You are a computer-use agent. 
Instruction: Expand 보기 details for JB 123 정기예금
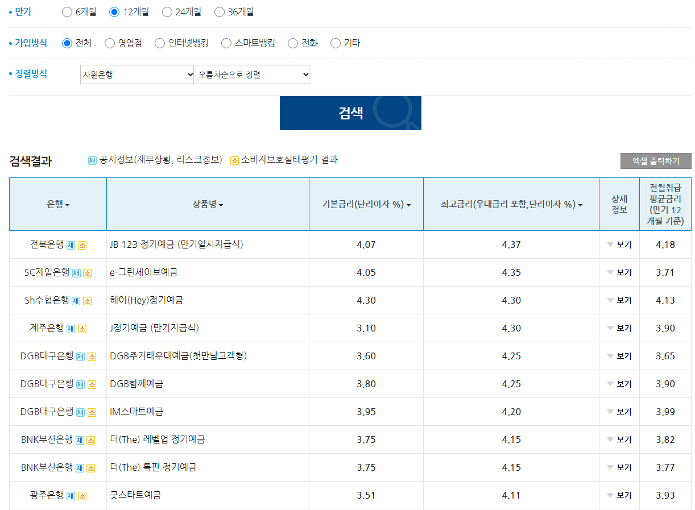tap(619, 245)
